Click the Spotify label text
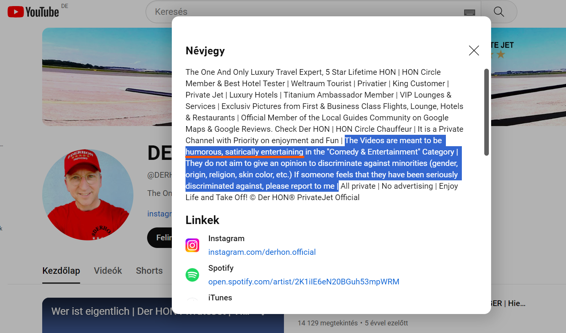 point(221,268)
